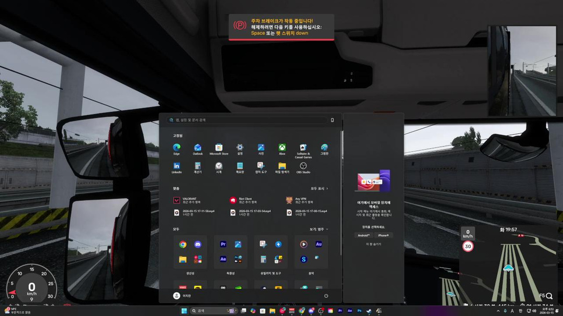This screenshot has width=563, height=316.
Task: Launch OBS Studio from pinned apps
Action: click(303, 167)
